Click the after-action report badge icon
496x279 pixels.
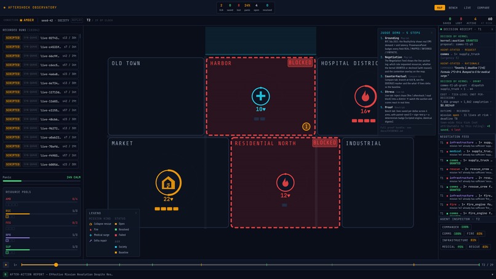click(6, 274)
